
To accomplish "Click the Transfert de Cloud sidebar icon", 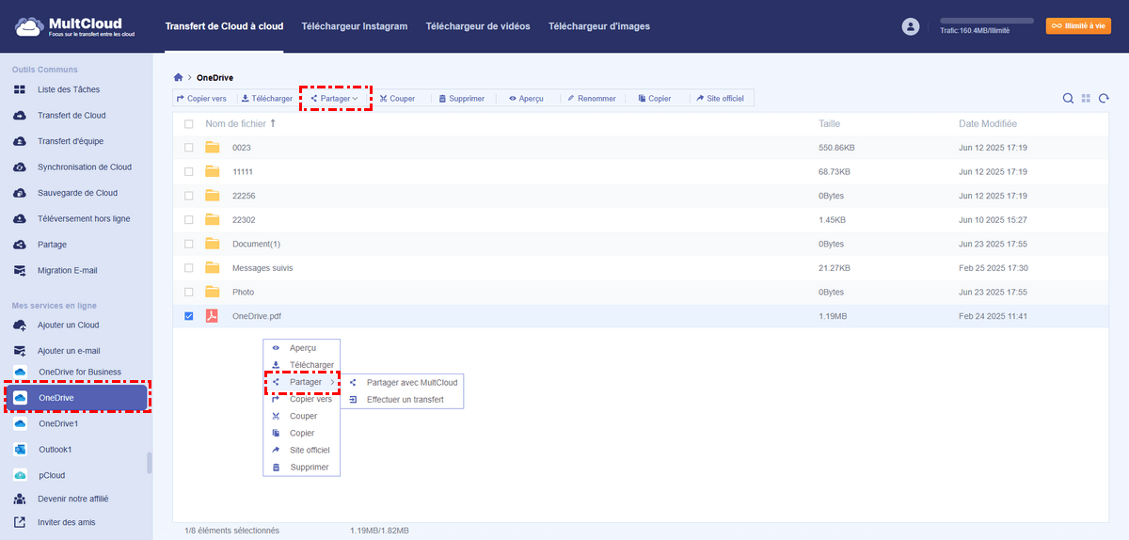I will (20, 116).
